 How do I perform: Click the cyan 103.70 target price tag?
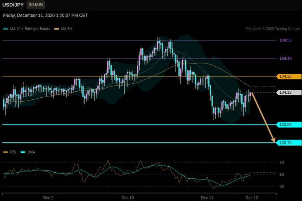(289, 143)
